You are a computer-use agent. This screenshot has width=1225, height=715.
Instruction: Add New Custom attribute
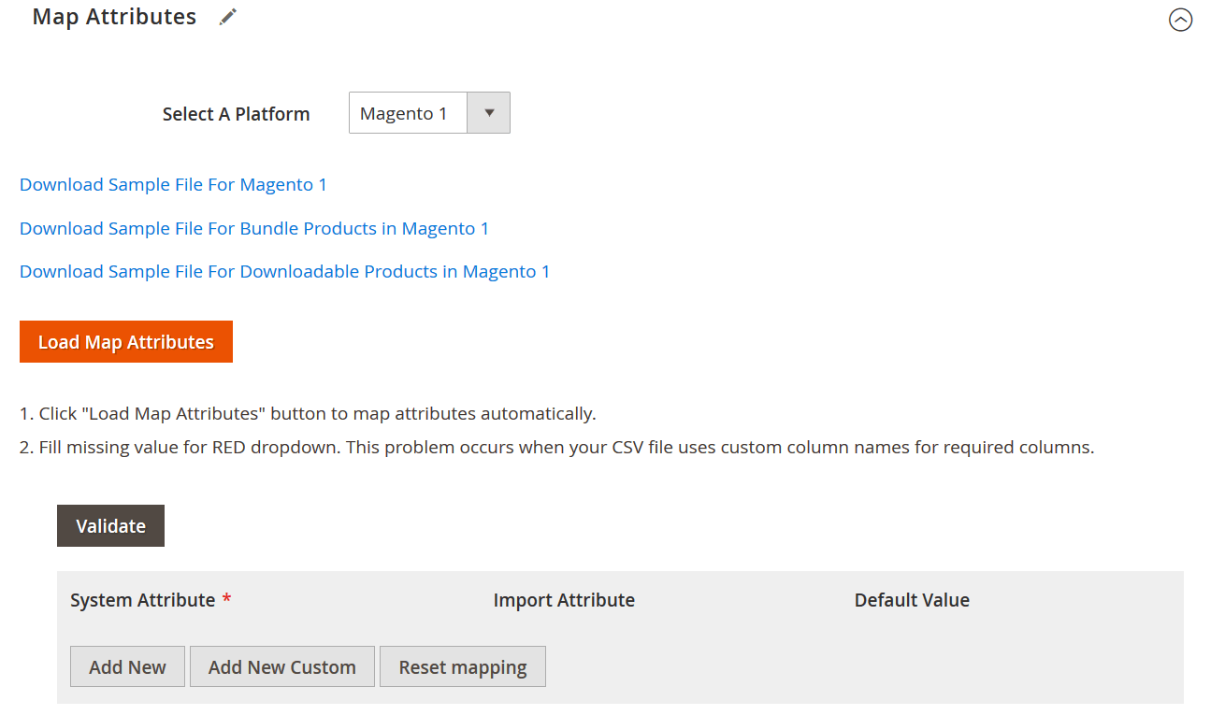(281, 666)
